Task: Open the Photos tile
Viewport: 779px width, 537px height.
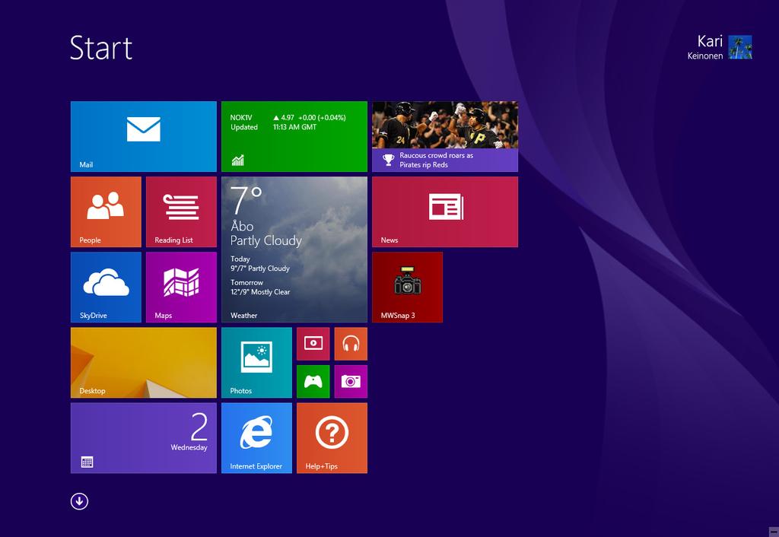Action: pyautogui.click(x=257, y=363)
